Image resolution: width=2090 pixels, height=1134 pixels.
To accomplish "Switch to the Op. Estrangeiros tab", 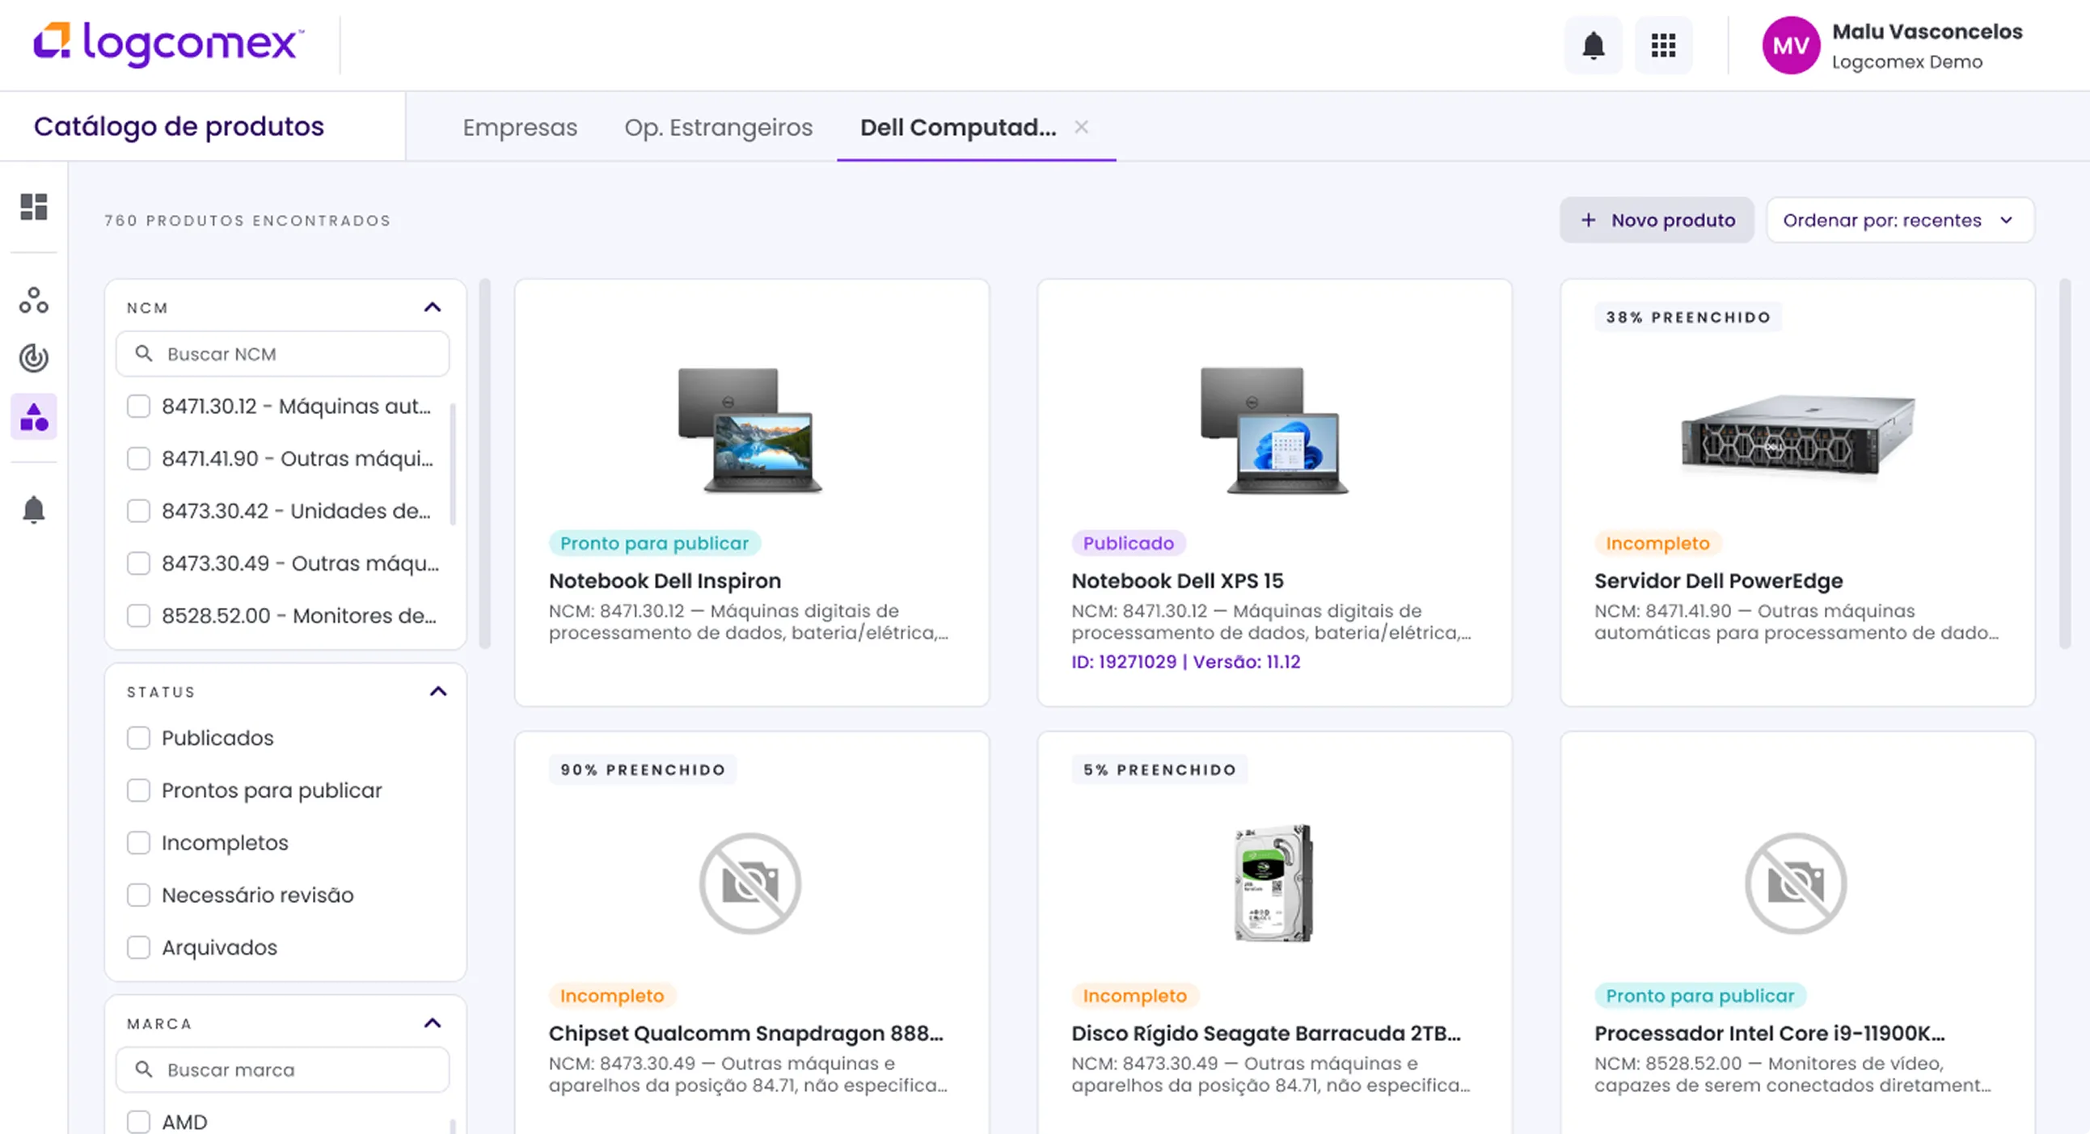I will [x=718, y=128].
